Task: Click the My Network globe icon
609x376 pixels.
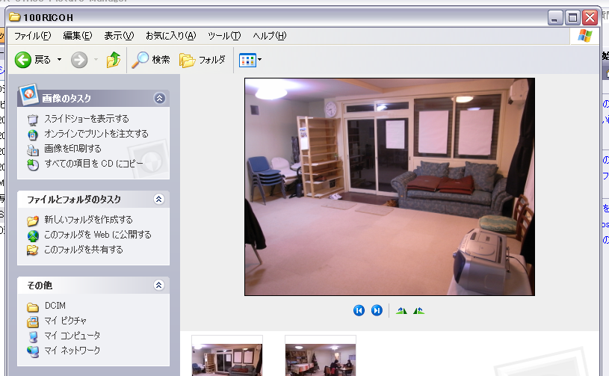Action: tap(33, 351)
